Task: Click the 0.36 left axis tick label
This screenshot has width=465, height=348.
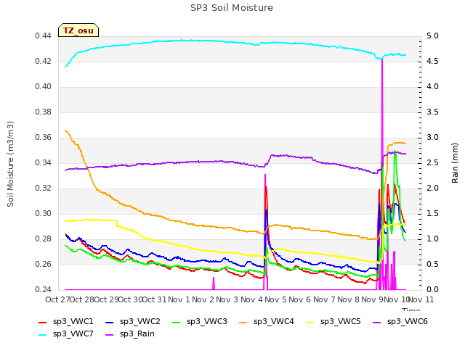Action: 43,138
